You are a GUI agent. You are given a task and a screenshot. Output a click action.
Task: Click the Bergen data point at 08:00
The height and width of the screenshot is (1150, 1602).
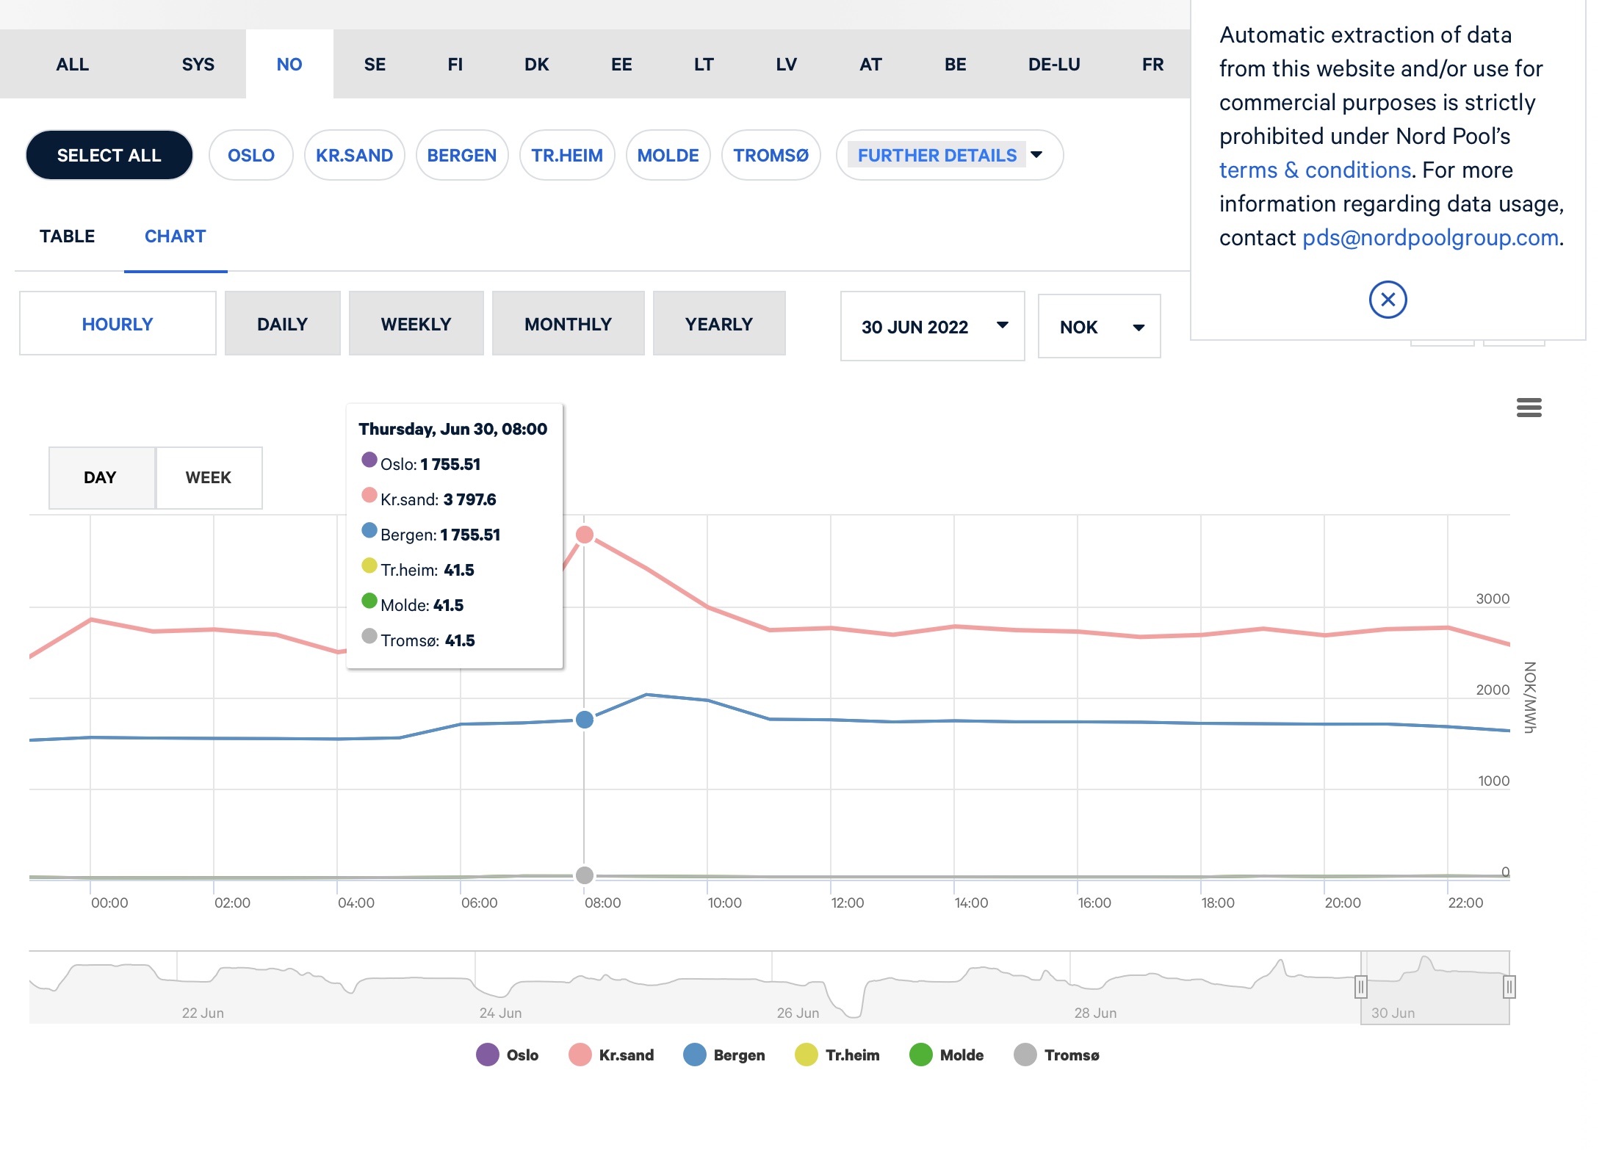pyautogui.click(x=585, y=720)
